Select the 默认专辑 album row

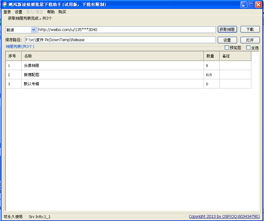(x=128, y=84)
